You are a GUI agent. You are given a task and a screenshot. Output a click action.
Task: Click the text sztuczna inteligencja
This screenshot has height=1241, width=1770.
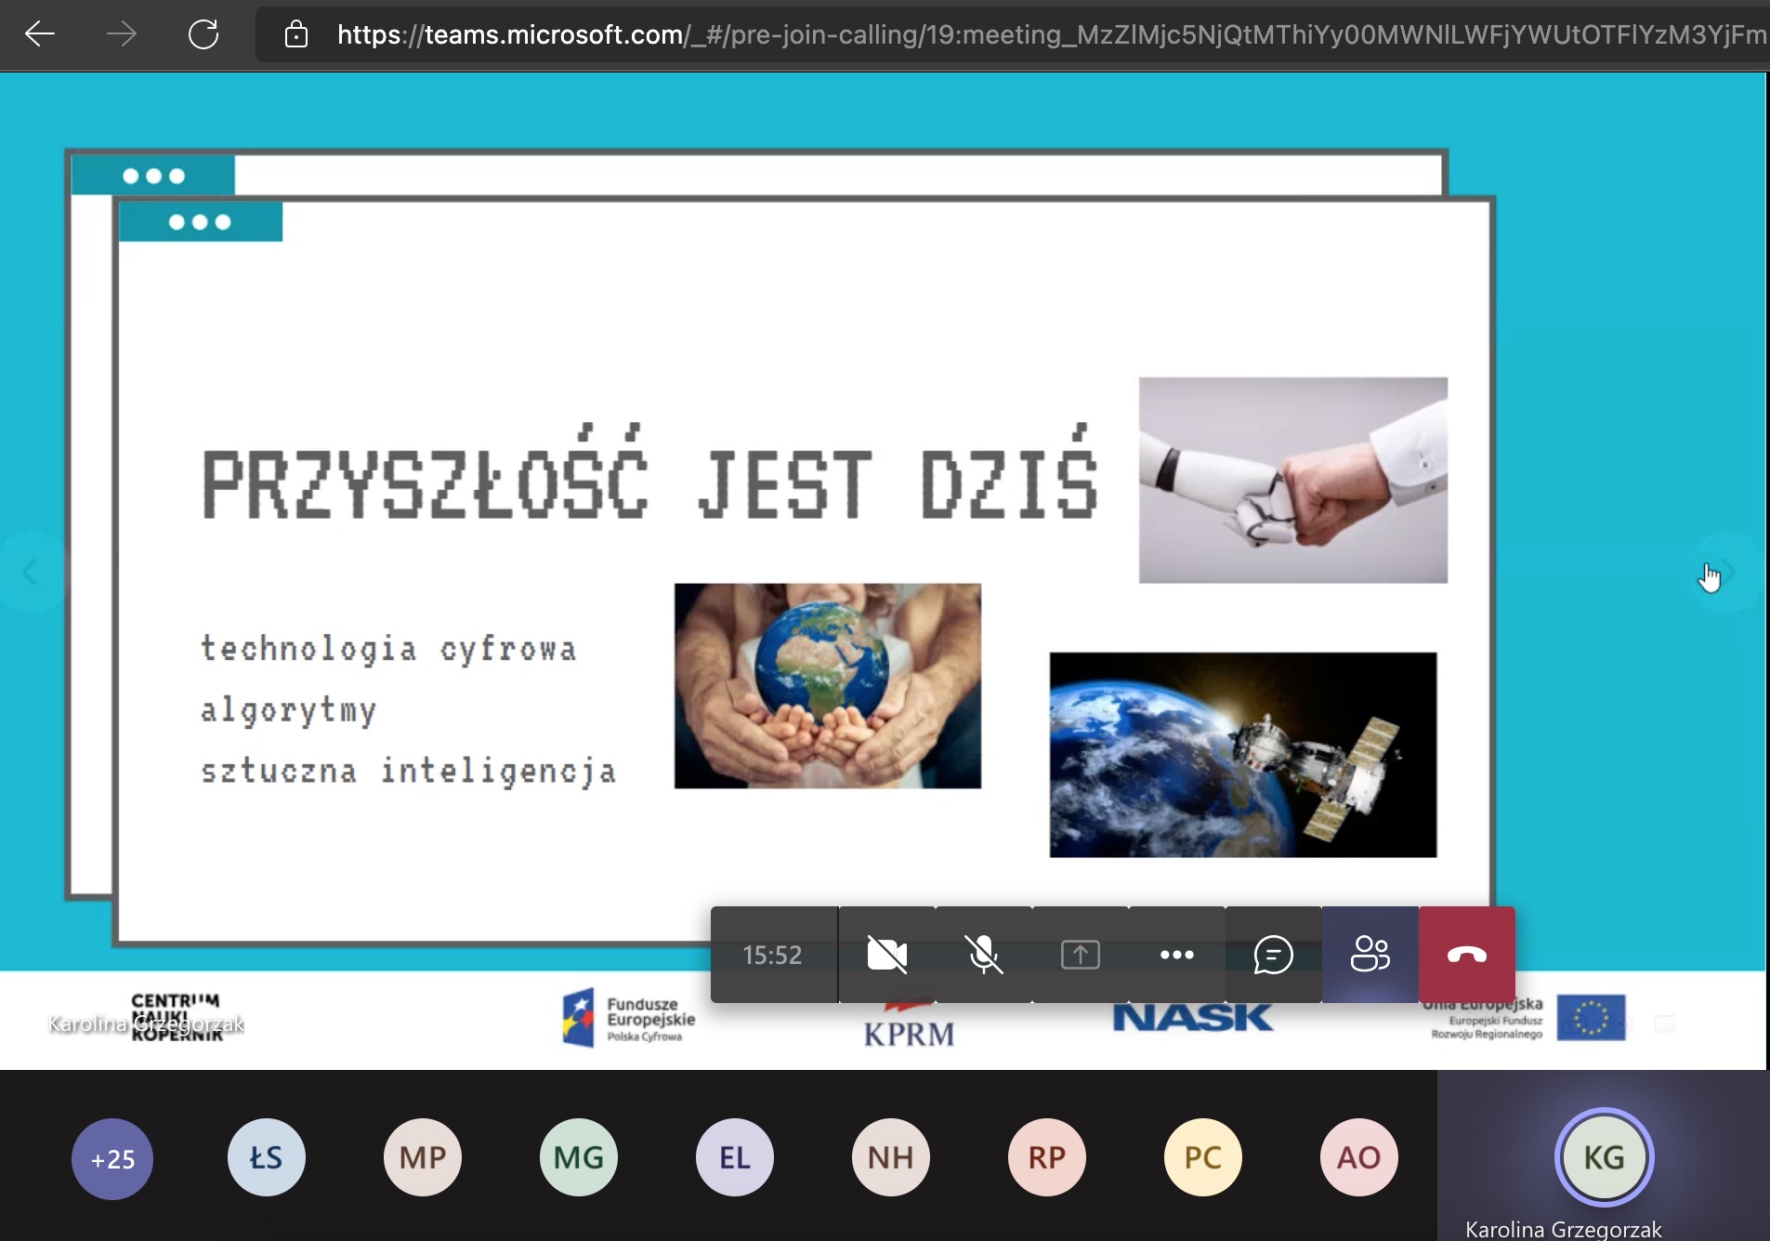409,772
